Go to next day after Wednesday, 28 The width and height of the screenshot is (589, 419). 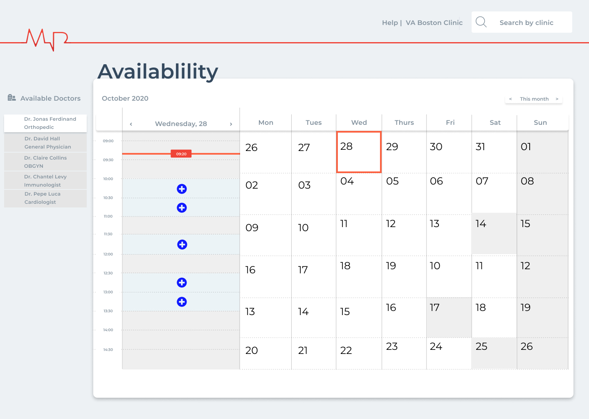coord(231,124)
